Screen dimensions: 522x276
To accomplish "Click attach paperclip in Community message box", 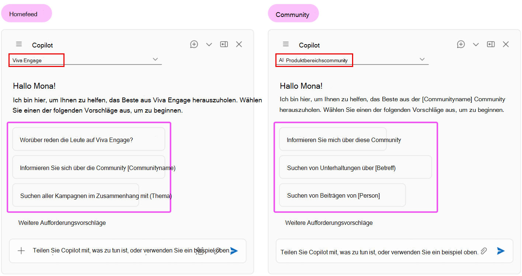I will (484, 251).
